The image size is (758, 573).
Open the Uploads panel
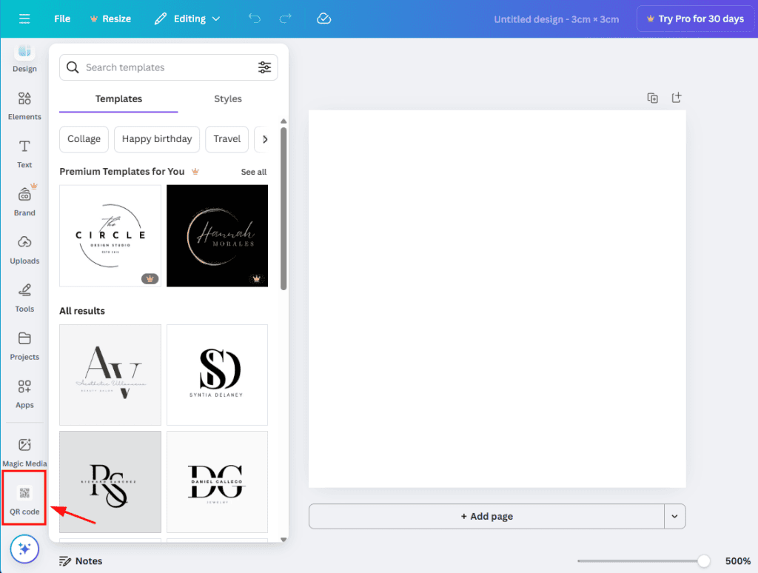[x=24, y=249]
